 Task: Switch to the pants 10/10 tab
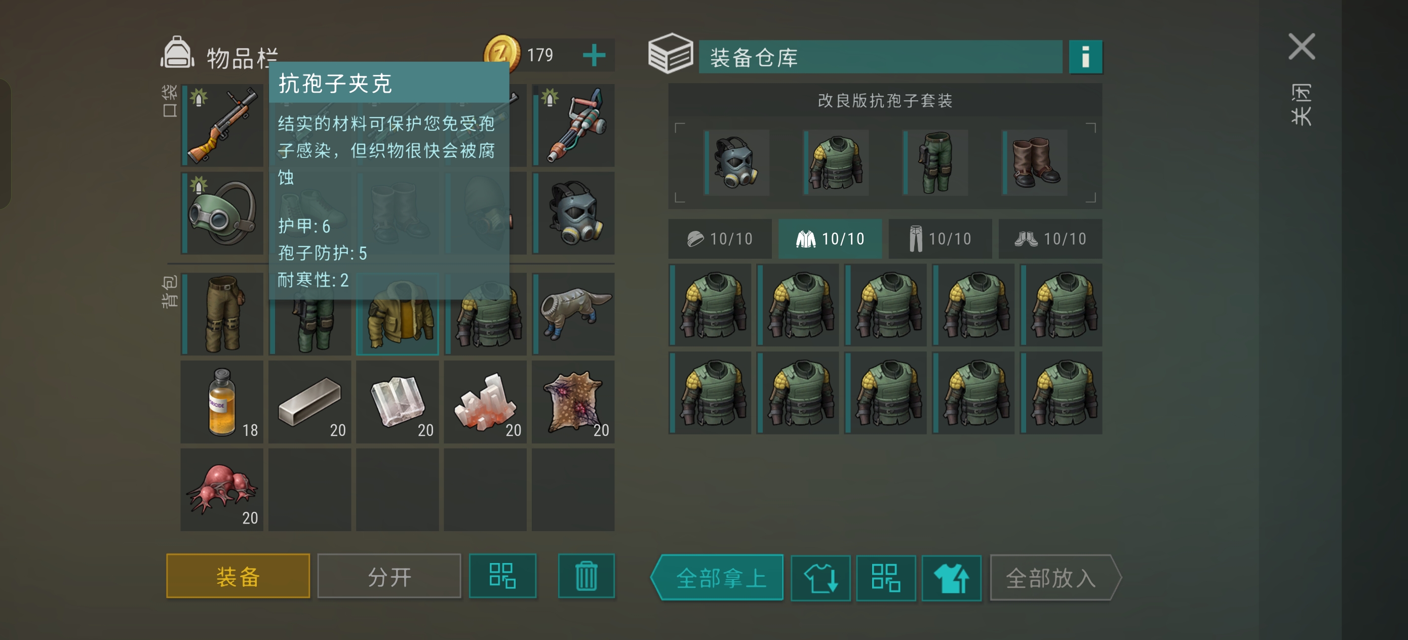(x=940, y=239)
